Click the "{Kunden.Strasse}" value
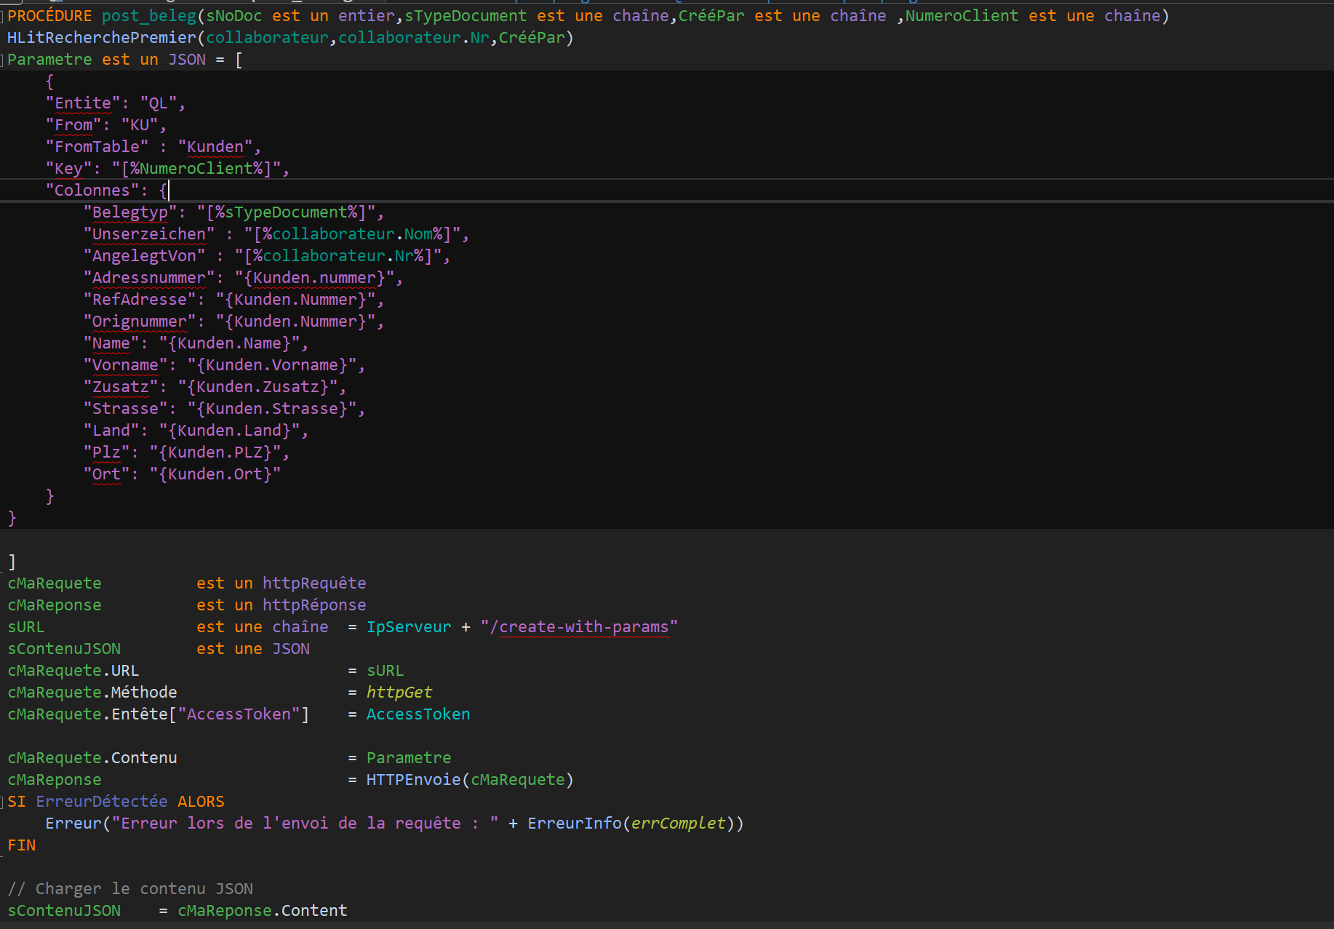The width and height of the screenshot is (1334, 929). [272, 409]
